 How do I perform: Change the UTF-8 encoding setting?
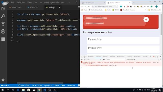[56, 86]
